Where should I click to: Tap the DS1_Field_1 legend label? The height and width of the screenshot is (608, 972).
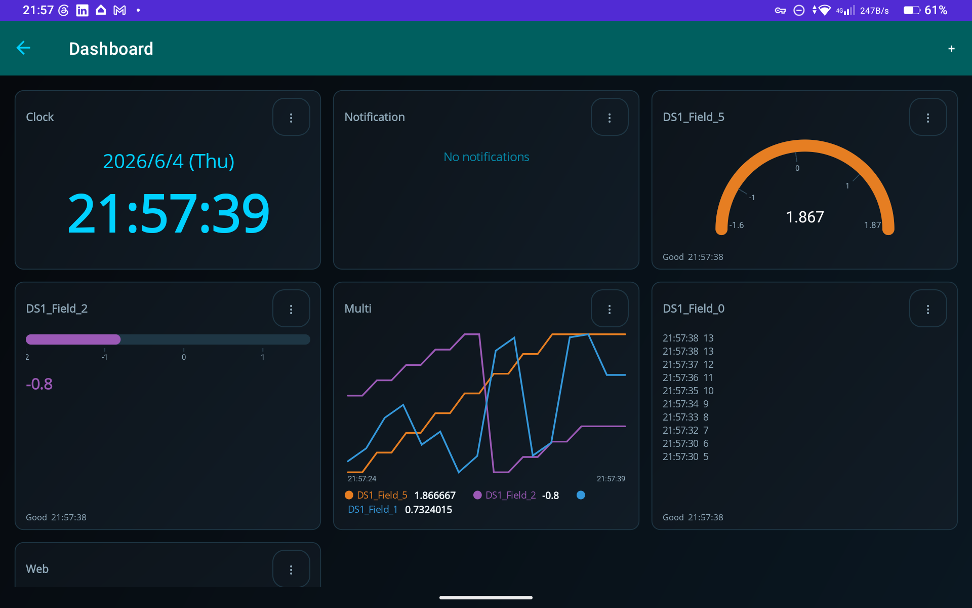[373, 509]
